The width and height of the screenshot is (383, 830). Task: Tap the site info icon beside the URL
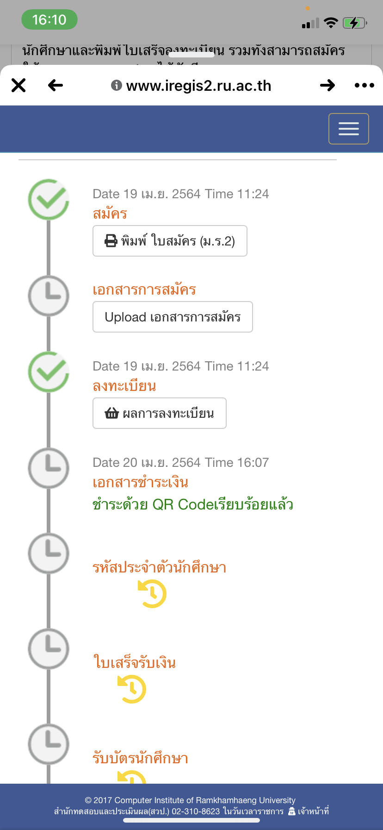(x=117, y=85)
